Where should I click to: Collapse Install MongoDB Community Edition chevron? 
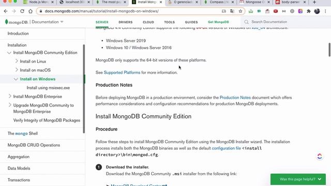9,53
